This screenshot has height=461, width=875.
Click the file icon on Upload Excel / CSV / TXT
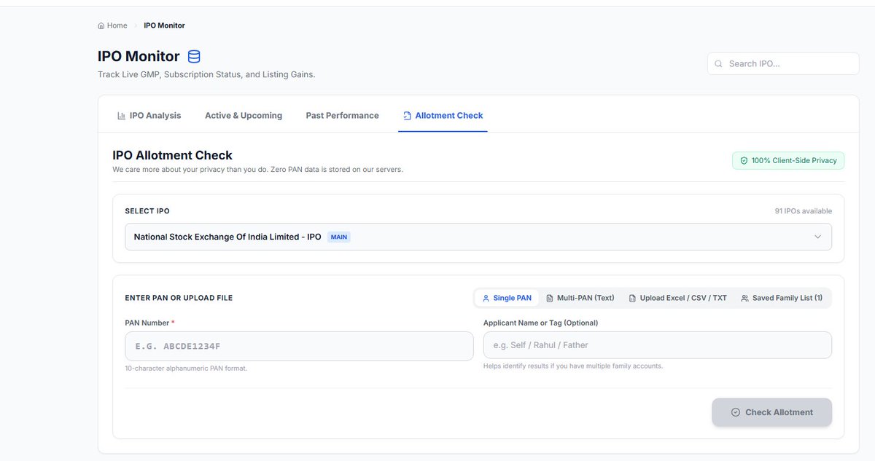633,298
